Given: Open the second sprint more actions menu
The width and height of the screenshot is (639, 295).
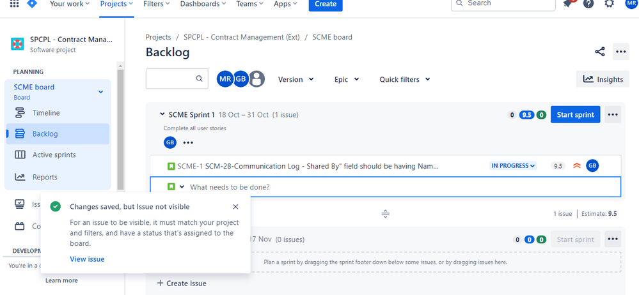Looking at the screenshot, I should pyautogui.click(x=613, y=239).
